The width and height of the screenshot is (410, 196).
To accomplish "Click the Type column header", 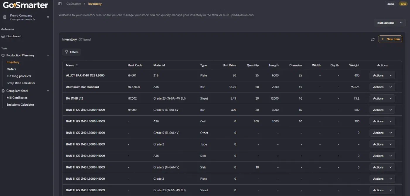I will point(204,65).
